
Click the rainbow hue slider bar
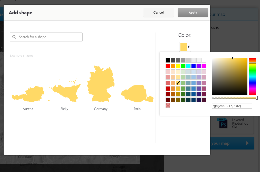pyautogui.click(x=253, y=77)
